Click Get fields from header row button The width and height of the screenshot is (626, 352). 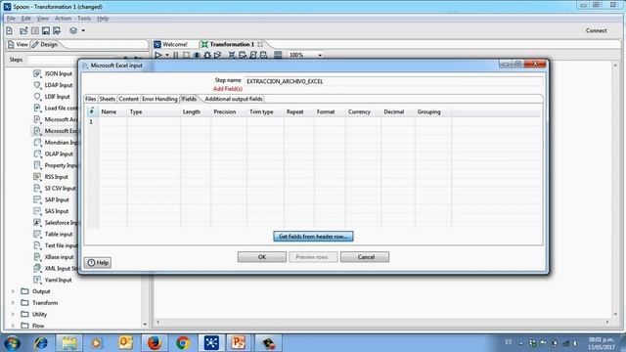pyautogui.click(x=313, y=237)
